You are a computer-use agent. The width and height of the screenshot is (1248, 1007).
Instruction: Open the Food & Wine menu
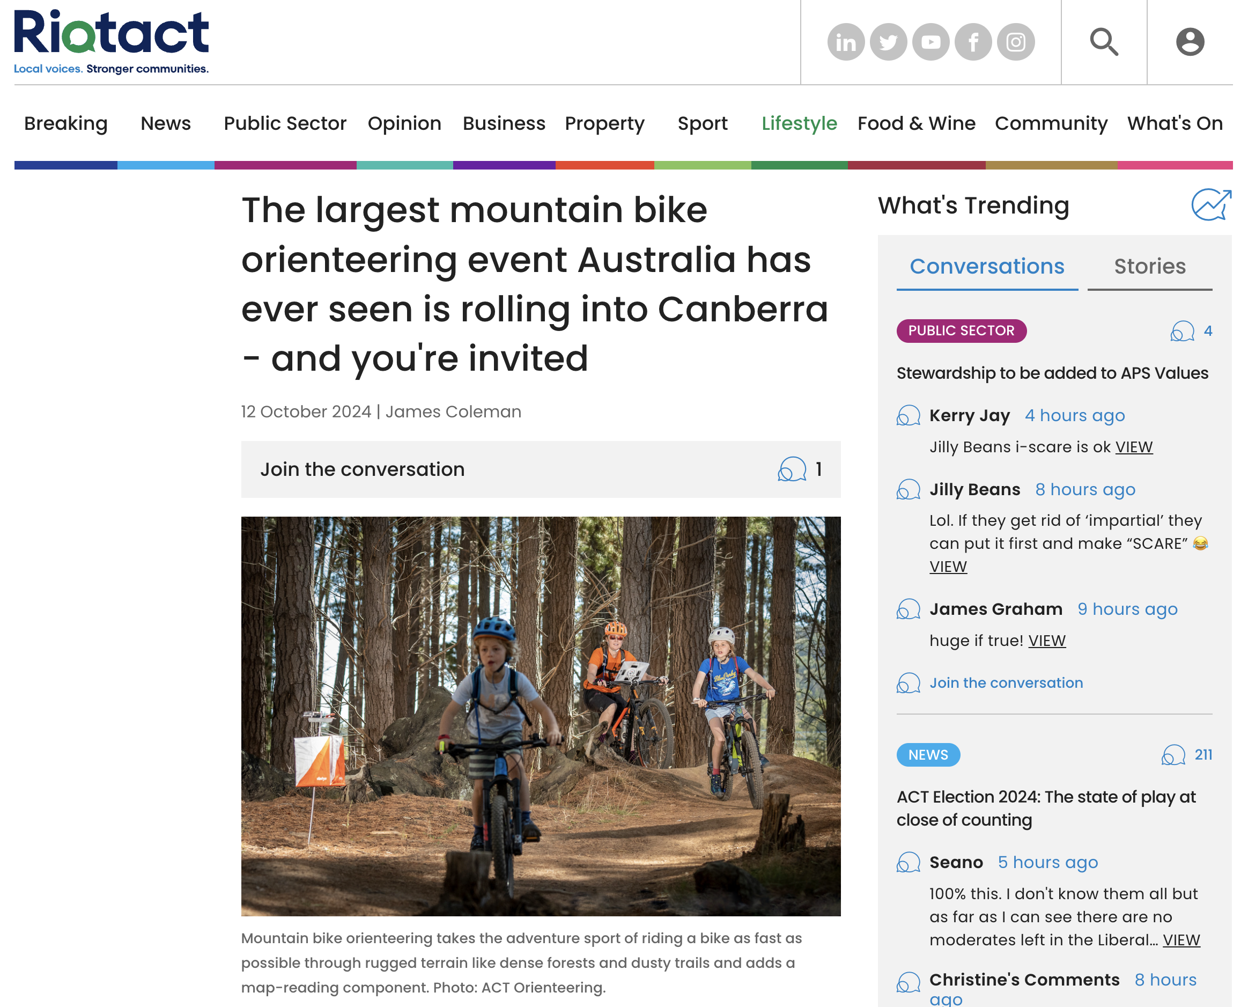coord(916,123)
